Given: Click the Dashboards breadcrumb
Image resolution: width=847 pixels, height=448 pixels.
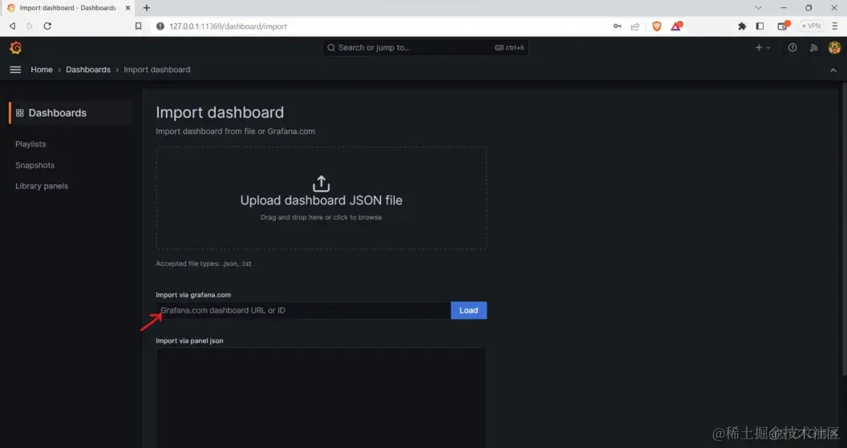Looking at the screenshot, I should pyautogui.click(x=88, y=70).
